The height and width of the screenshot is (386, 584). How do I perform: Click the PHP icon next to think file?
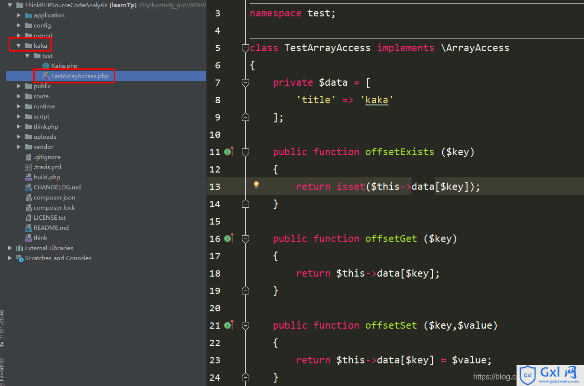(28, 238)
